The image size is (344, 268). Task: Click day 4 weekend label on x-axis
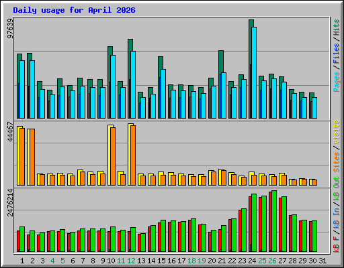click(x=52, y=261)
